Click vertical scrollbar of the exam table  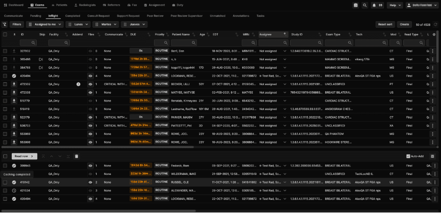(437, 46)
